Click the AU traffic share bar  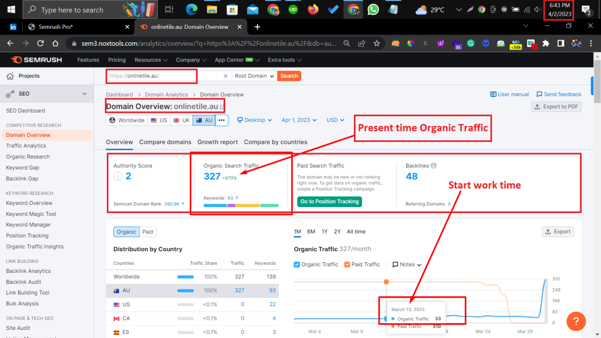pos(185,290)
